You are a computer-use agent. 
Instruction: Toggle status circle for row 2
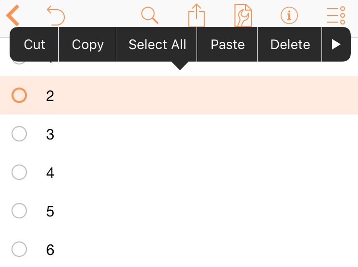[19, 95]
